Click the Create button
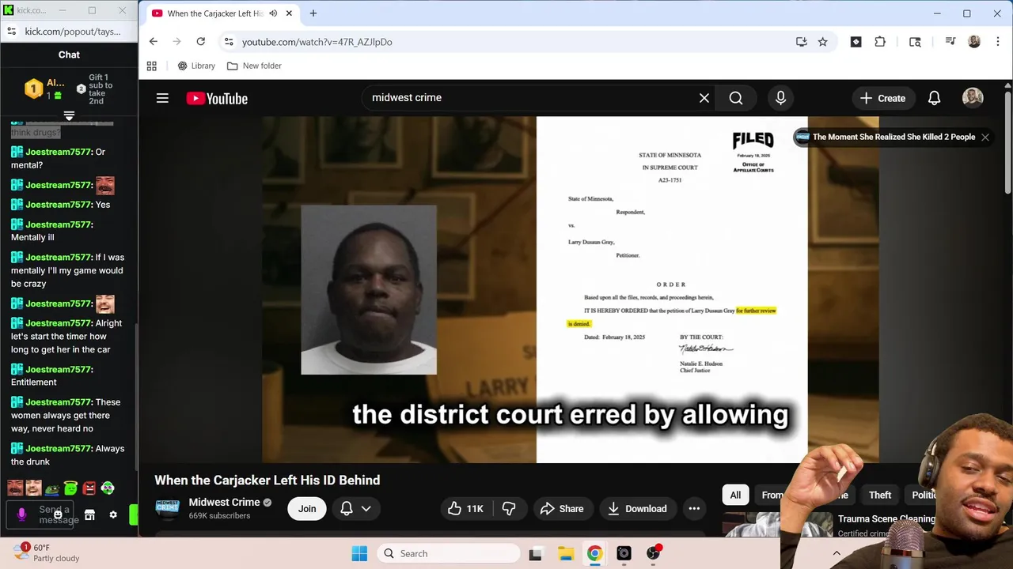 point(883,98)
